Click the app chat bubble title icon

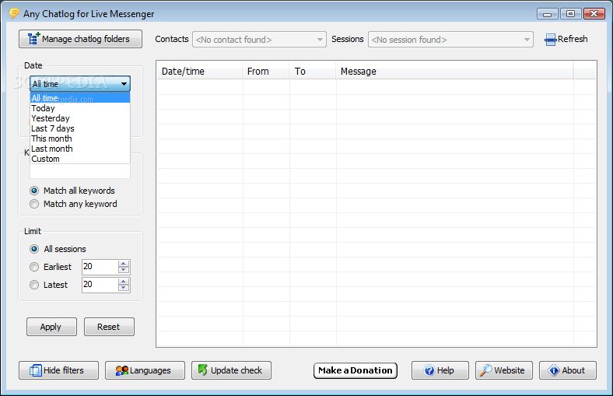[14, 14]
